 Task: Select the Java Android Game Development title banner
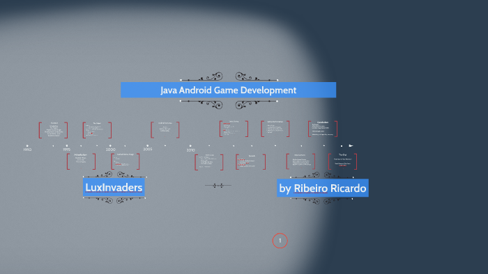[x=228, y=90]
